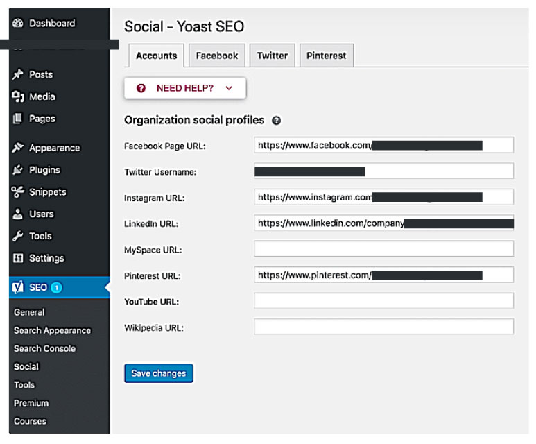Go to Search Console submenu item
The image size is (536, 444).
[44, 349]
